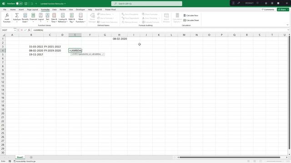The image size is (291, 163).
Task: Click the Calculate Sheet button
Action: pos(191,20)
